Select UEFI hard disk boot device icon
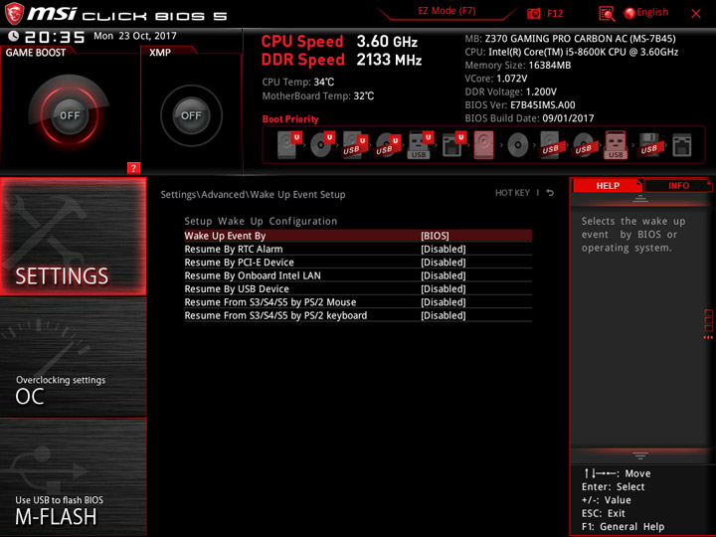The width and height of the screenshot is (716, 537). [x=290, y=145]
